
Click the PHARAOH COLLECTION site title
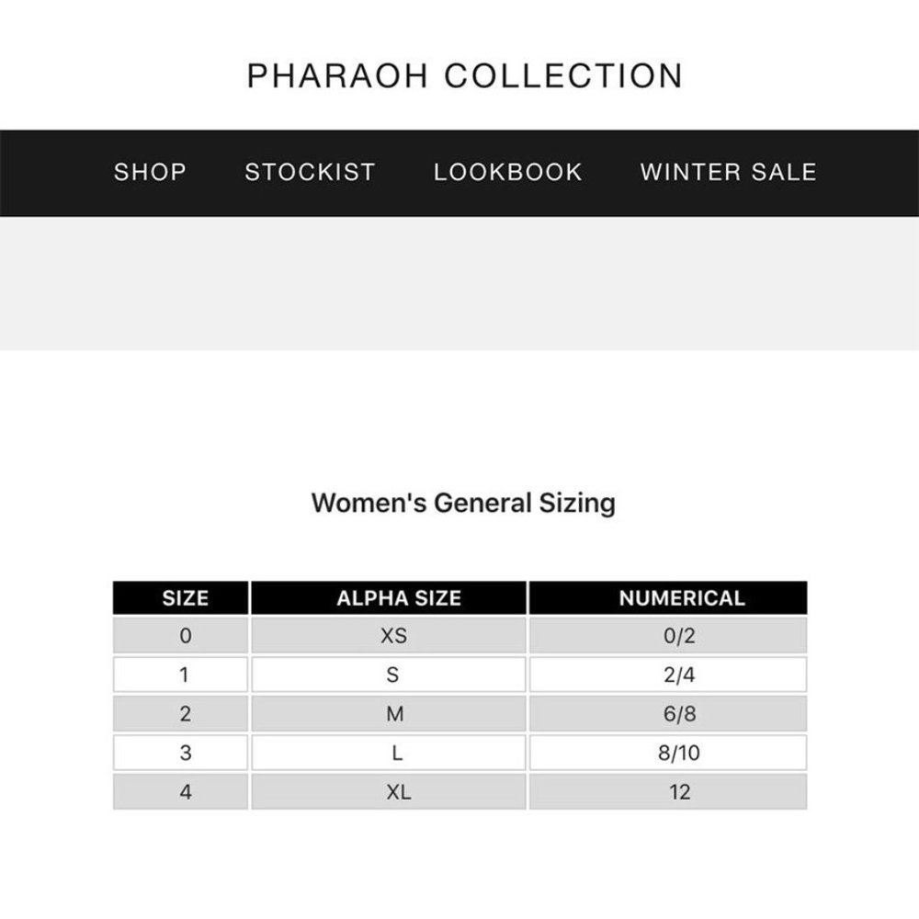[x=465, y=75]
